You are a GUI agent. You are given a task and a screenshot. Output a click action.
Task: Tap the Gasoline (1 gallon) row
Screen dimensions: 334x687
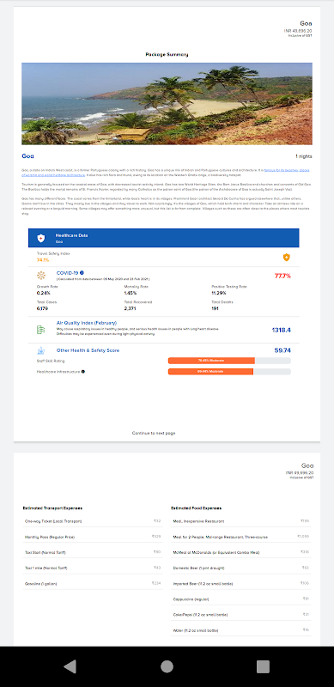point(93,583)
